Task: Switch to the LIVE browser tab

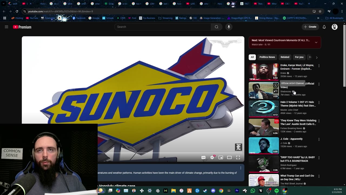Action: (x=191, y=4)
